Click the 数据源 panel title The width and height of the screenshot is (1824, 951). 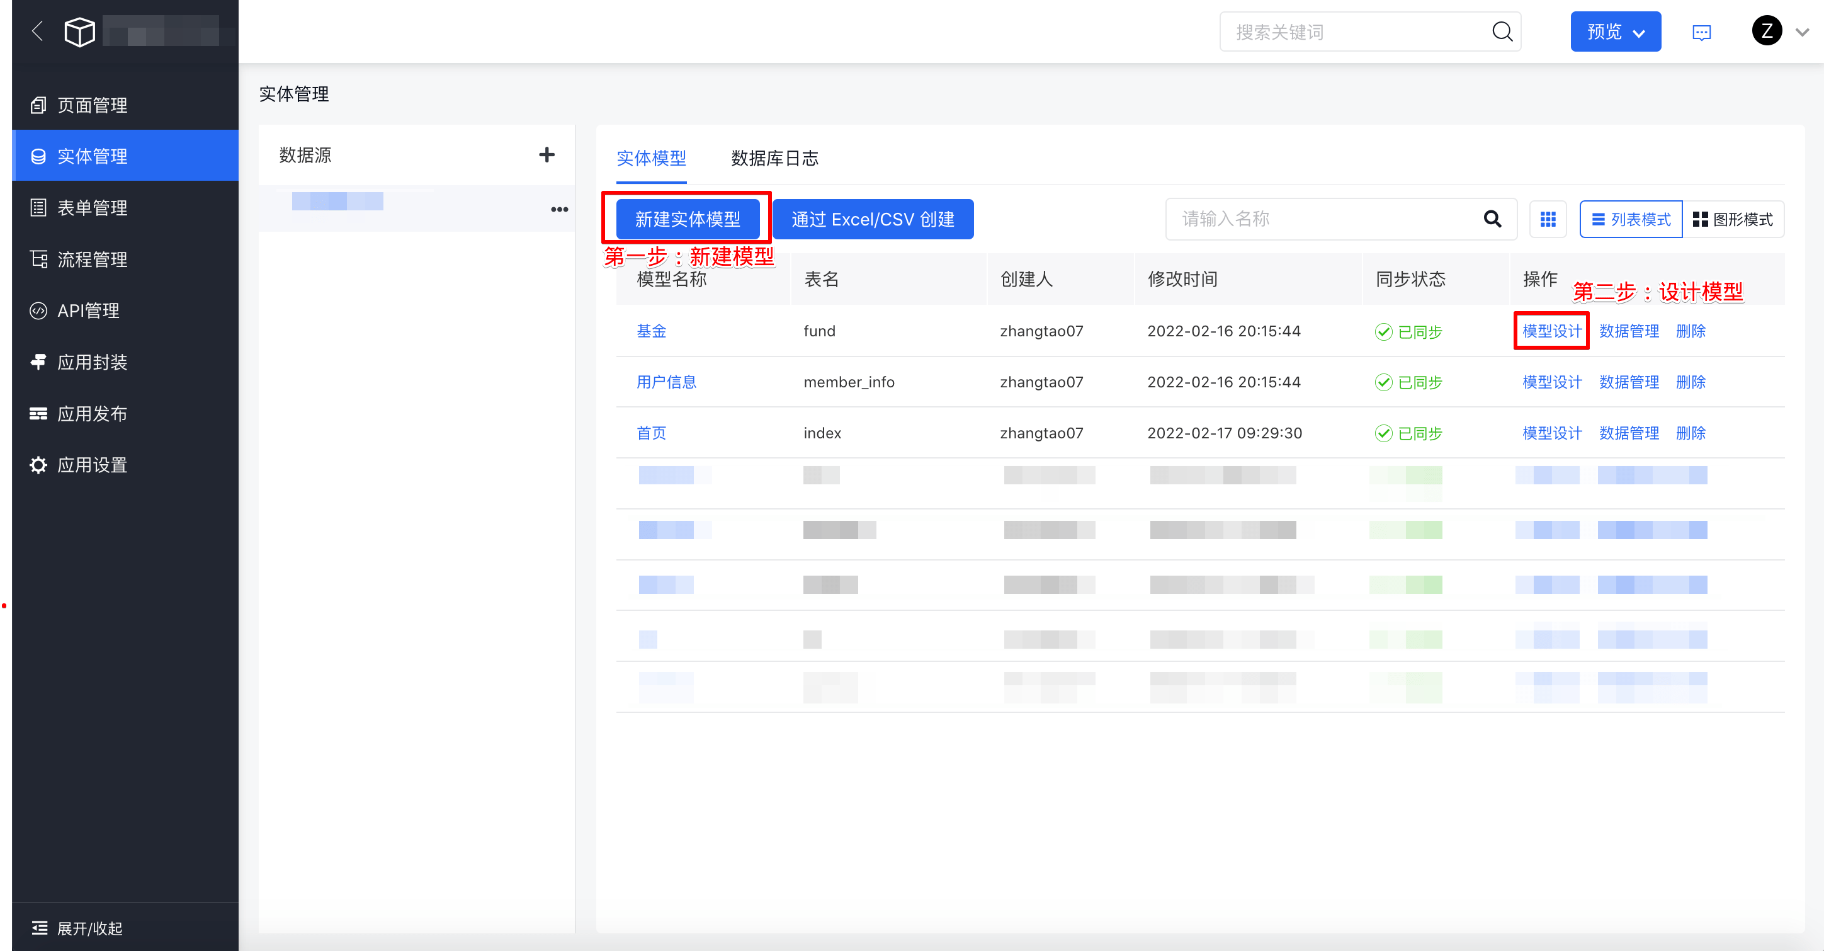(x=305, y=154)
